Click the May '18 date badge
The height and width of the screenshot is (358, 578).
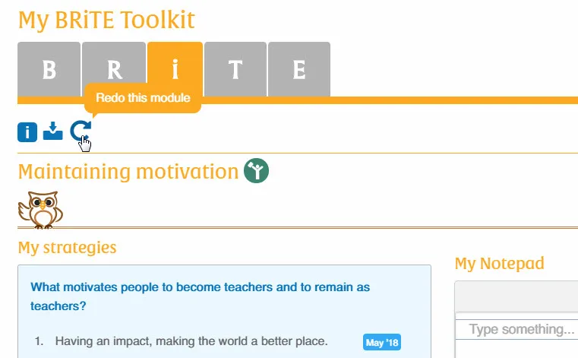pyautogui.click(x=382, y=343)
